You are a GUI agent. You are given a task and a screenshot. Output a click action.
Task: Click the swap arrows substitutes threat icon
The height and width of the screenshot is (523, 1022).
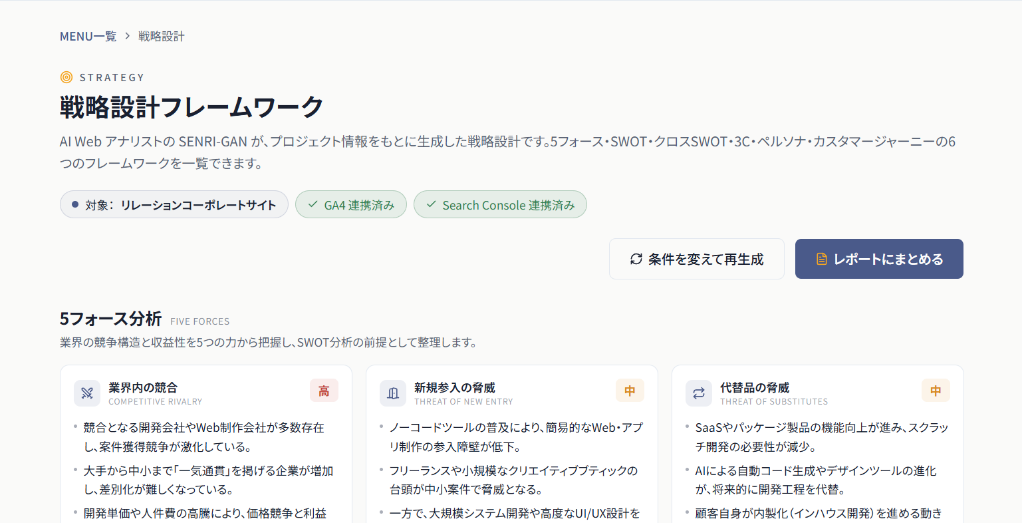coord(699,393)
